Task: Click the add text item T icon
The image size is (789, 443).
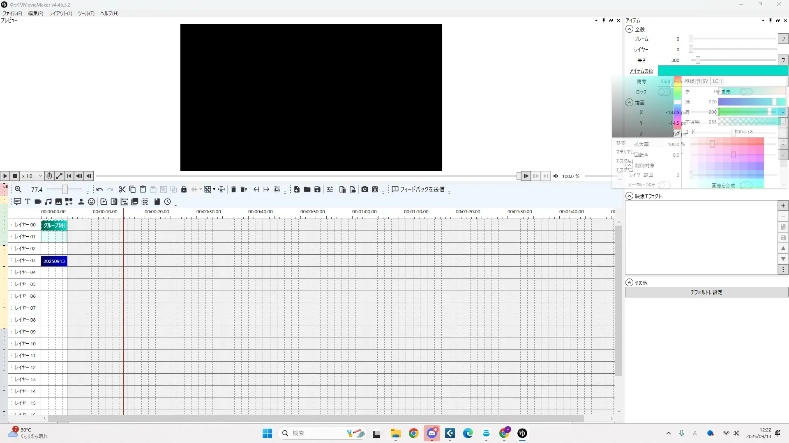Action: (28, 202)
